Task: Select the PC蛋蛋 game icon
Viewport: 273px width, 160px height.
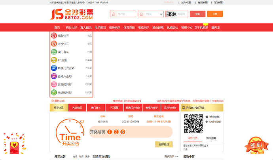Action: pyautogui.click(x=54, y=60)
